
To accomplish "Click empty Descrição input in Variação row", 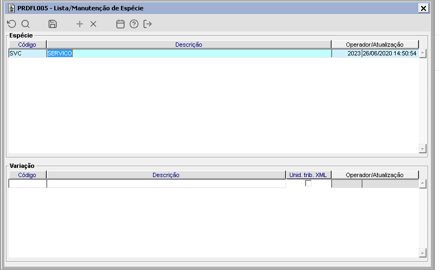I will [166, 184].
